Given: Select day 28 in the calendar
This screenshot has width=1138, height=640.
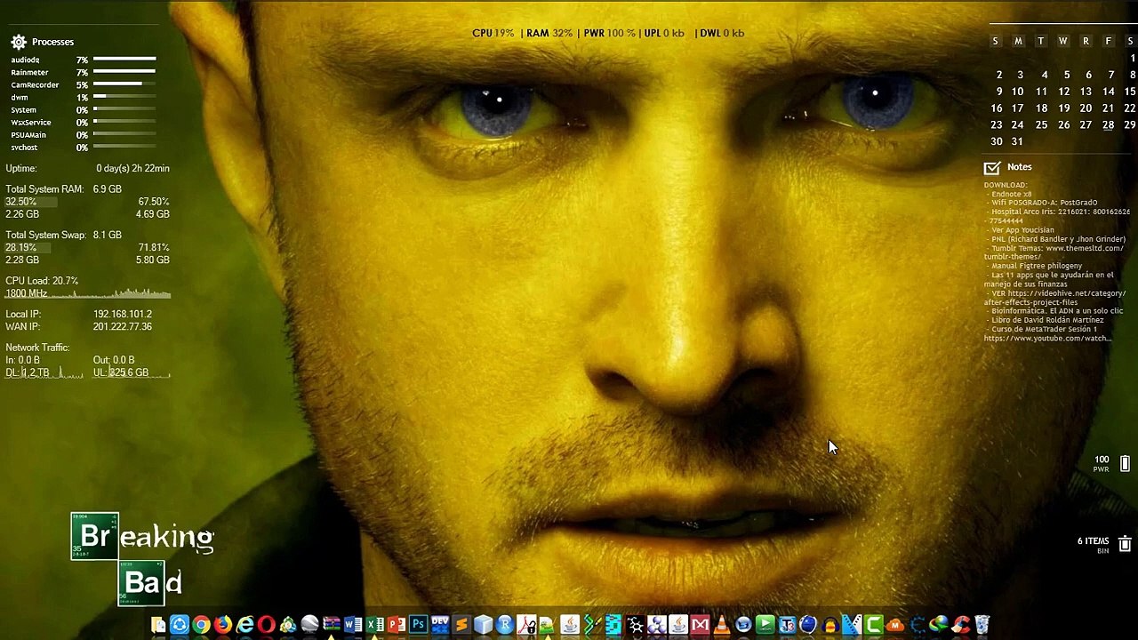Looking at the screenshot, I should click(x=1108, y=124).
